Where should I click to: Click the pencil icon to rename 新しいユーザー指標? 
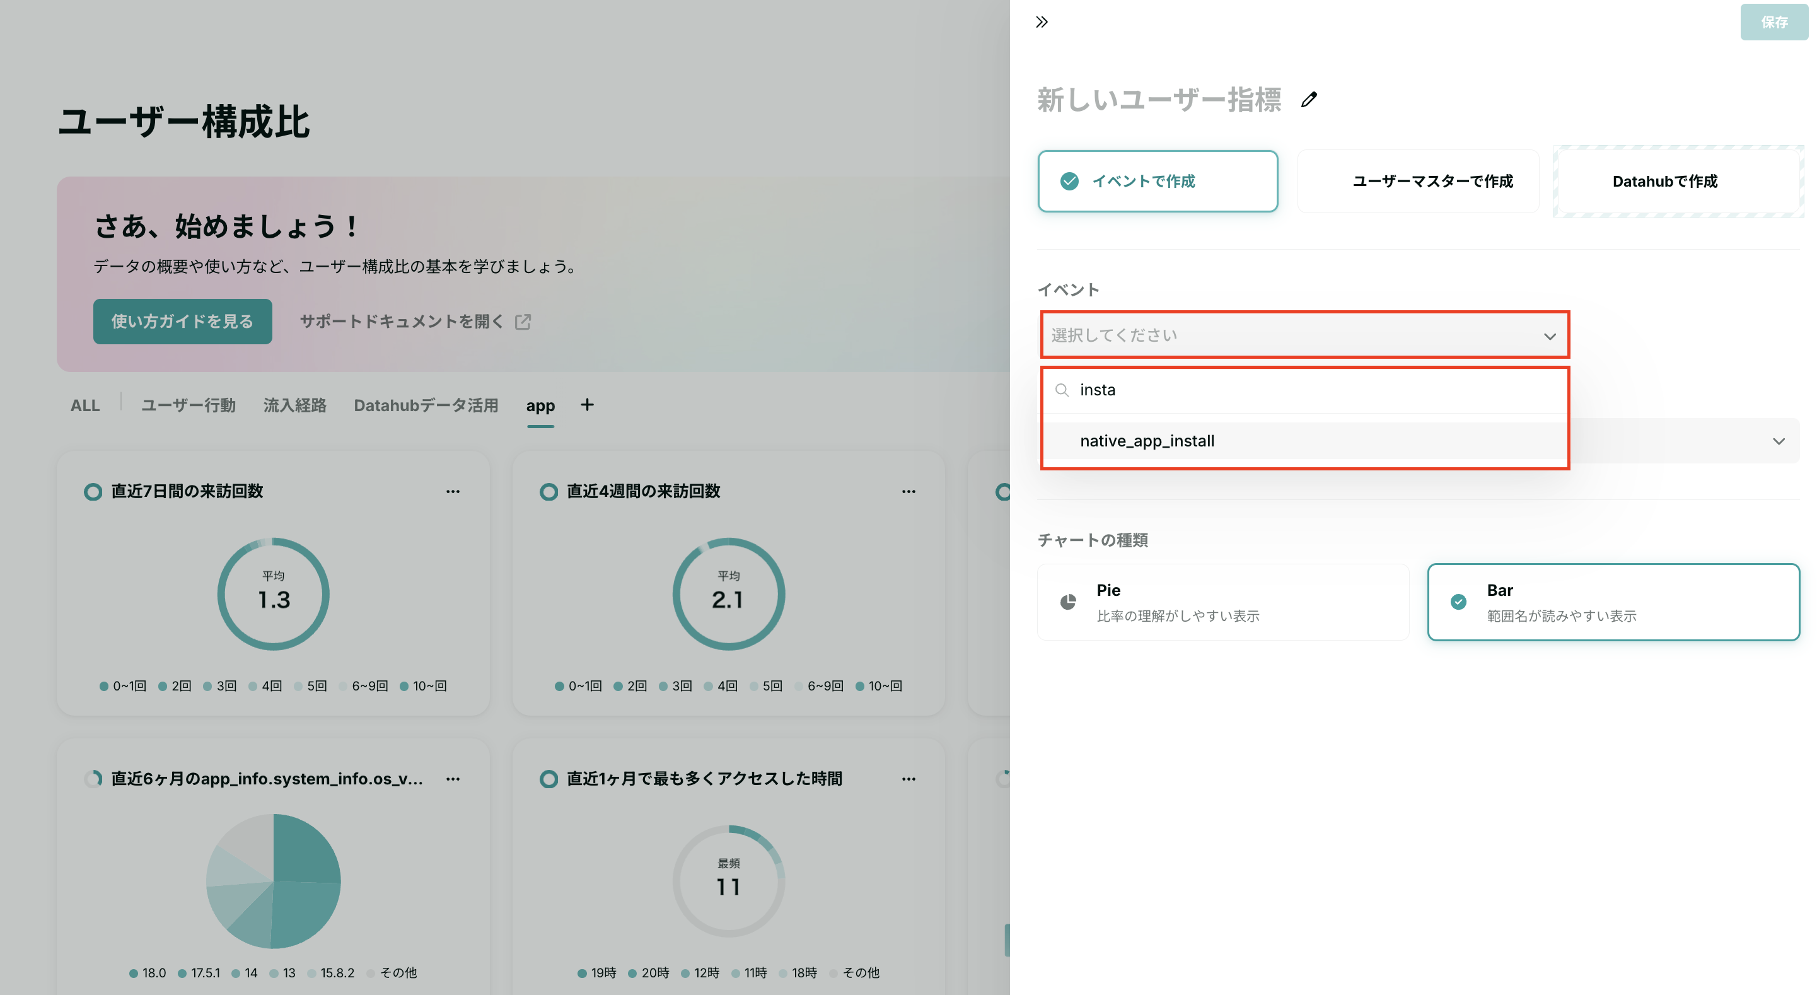[x=1309, y=100]
